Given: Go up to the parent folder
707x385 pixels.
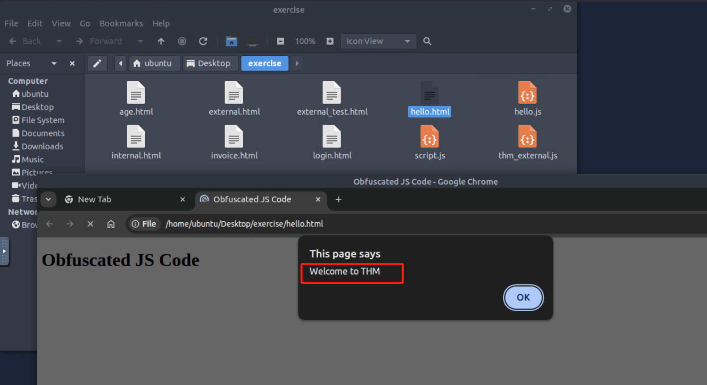Looking at the screenshot, I should [161, 41].
